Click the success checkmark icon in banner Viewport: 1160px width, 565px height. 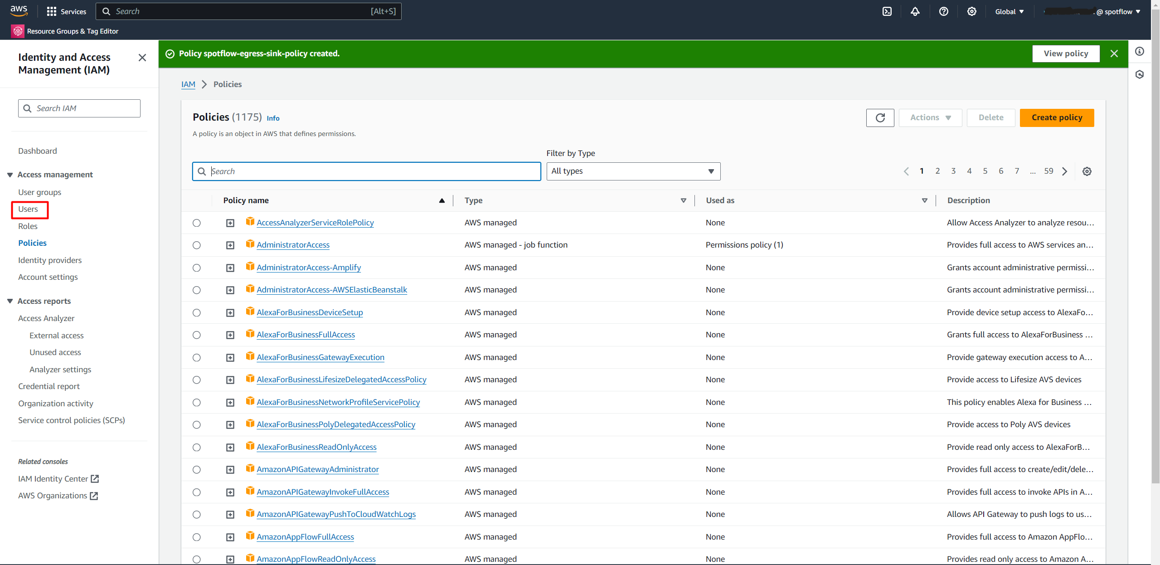click(170, 54)
